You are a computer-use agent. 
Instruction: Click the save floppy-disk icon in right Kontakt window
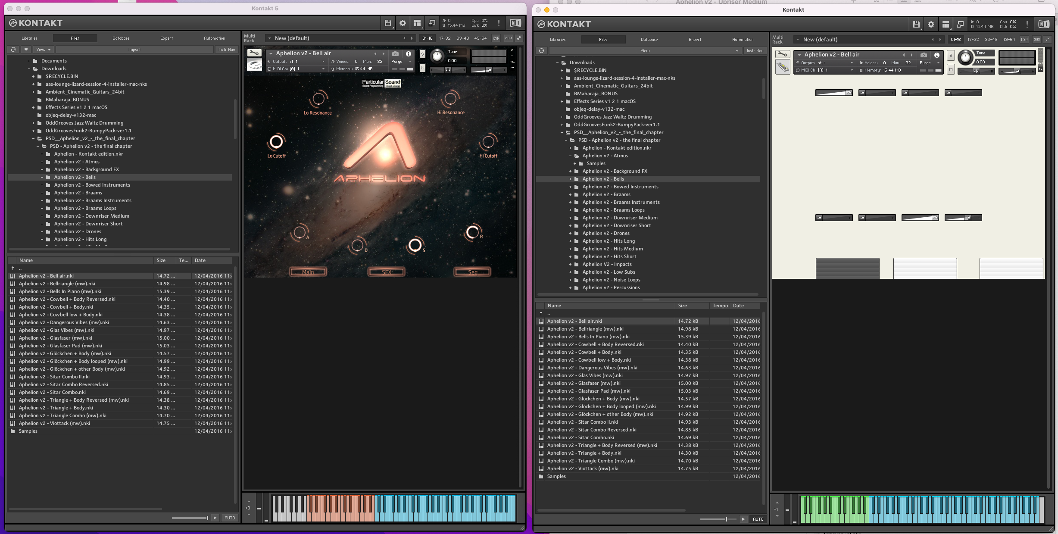(x=916, y=25)
